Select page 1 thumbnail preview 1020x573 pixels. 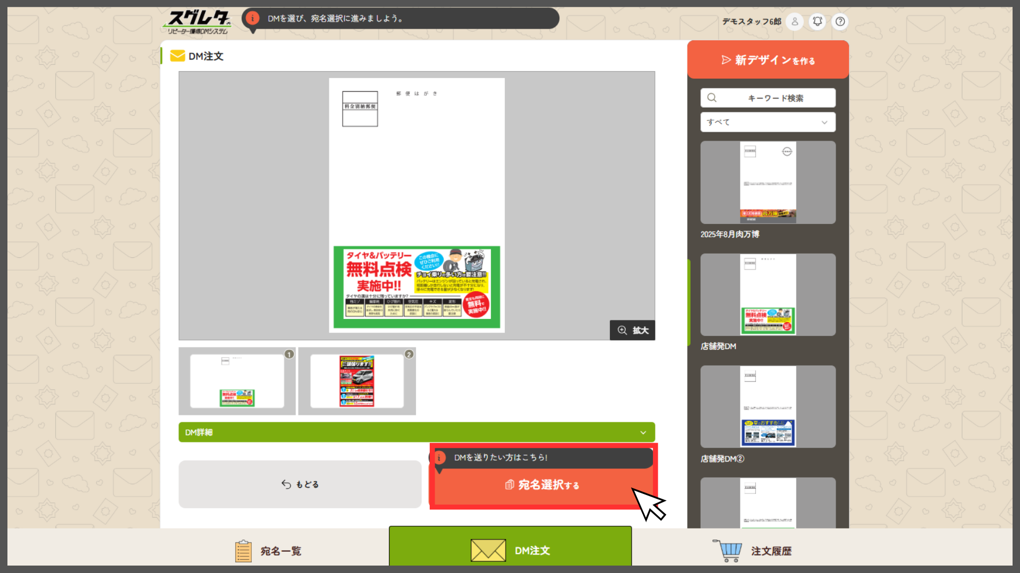(x=237, y=381)
